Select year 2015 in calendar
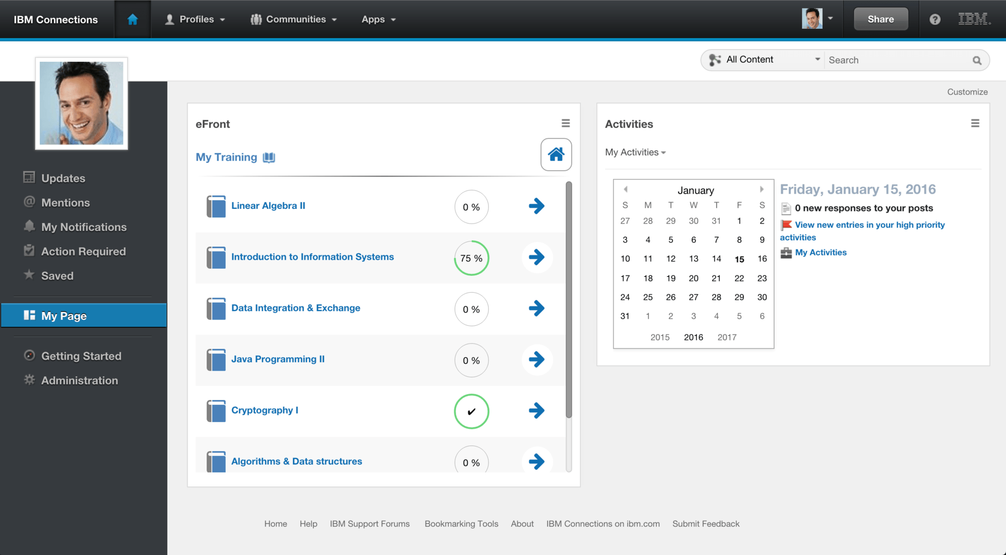Viewport: 1006px width, 555px height. [660, 337]
